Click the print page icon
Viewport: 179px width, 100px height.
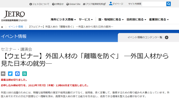coord(3,74)
